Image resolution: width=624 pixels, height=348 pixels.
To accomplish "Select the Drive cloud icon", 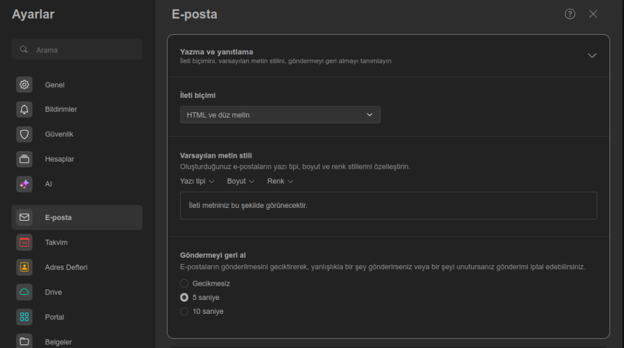I will pyautogui.click(x=24, y=292).
